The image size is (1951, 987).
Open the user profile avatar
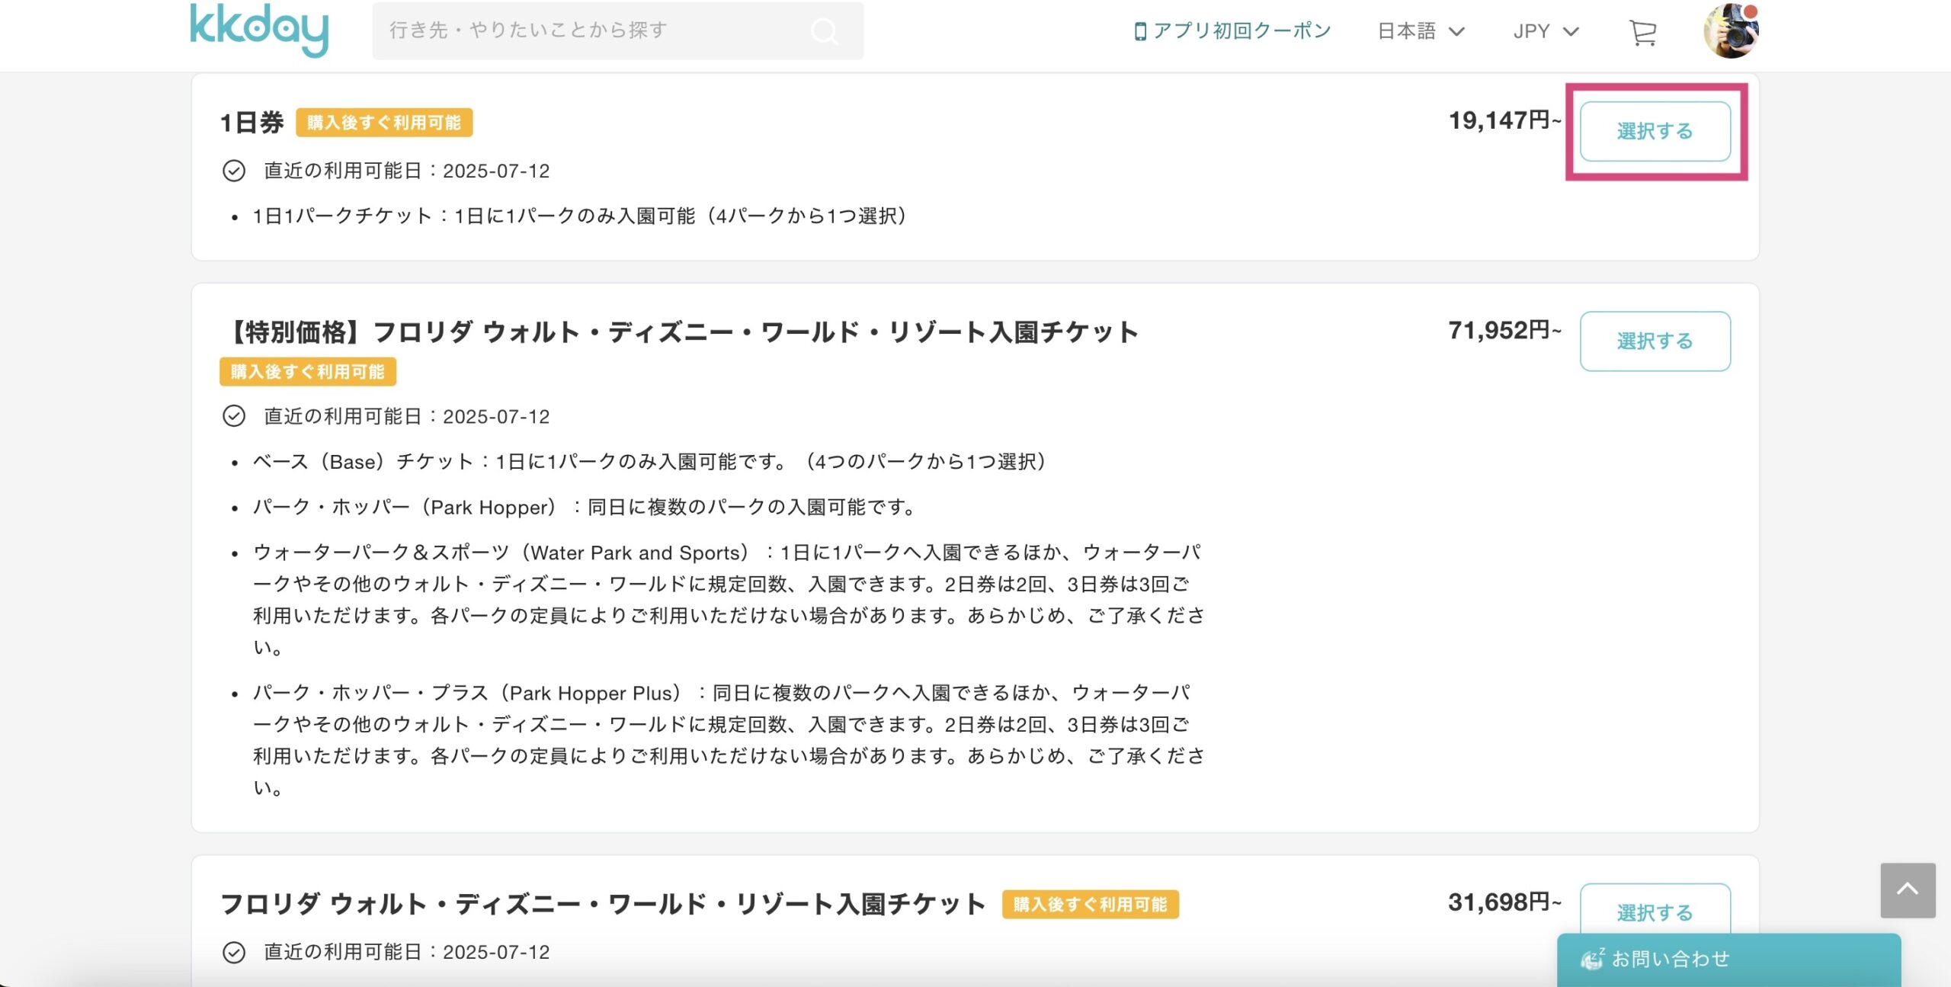1731,30
